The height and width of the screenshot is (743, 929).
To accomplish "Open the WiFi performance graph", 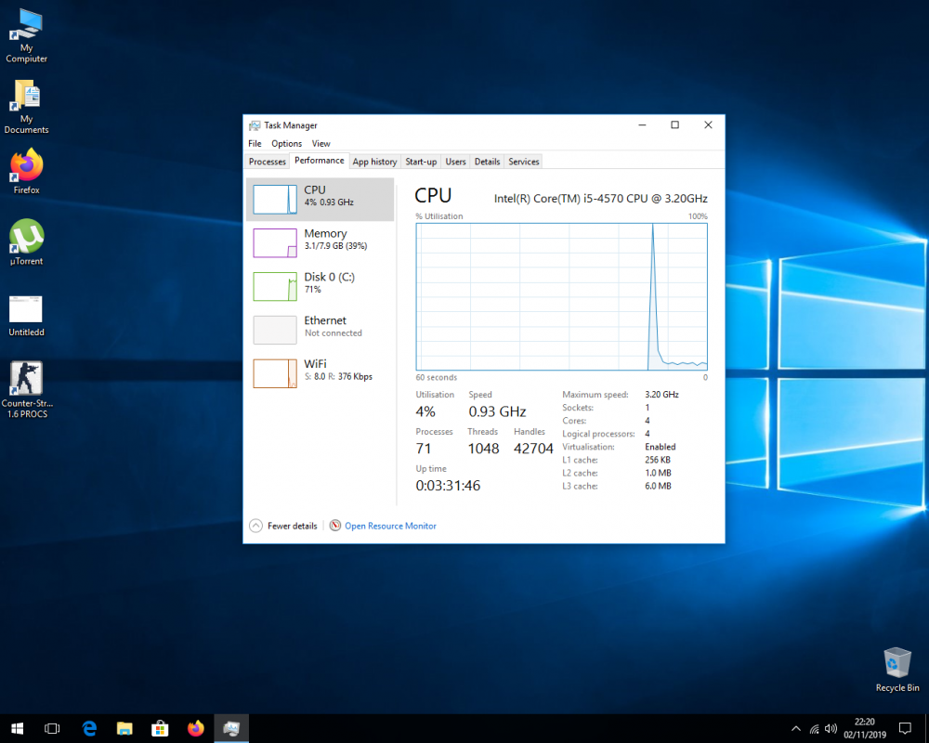I will point(320,372).
